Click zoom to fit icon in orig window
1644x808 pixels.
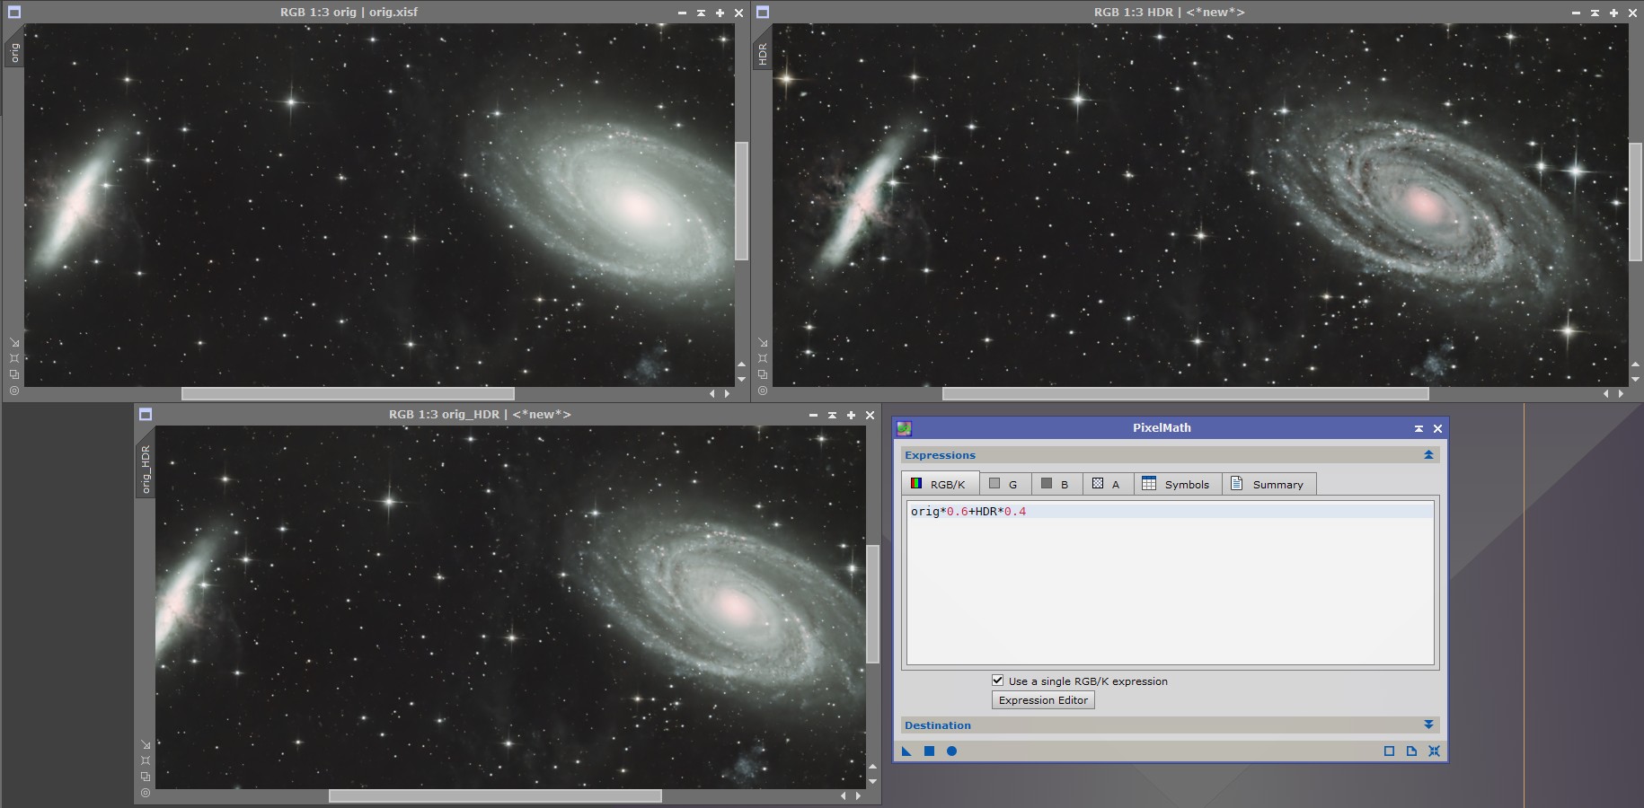(14, 358)
